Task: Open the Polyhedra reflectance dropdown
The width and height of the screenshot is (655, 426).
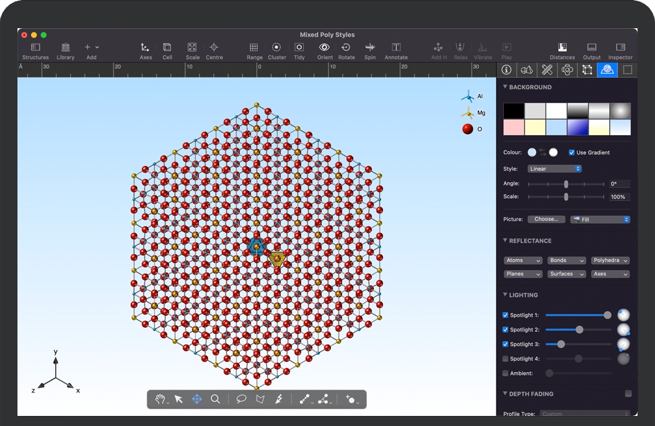Action: tap(610, 261)
